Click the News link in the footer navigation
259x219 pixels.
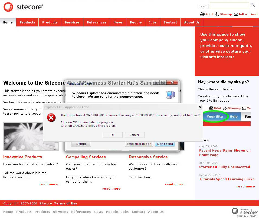[x=99, y=212]
